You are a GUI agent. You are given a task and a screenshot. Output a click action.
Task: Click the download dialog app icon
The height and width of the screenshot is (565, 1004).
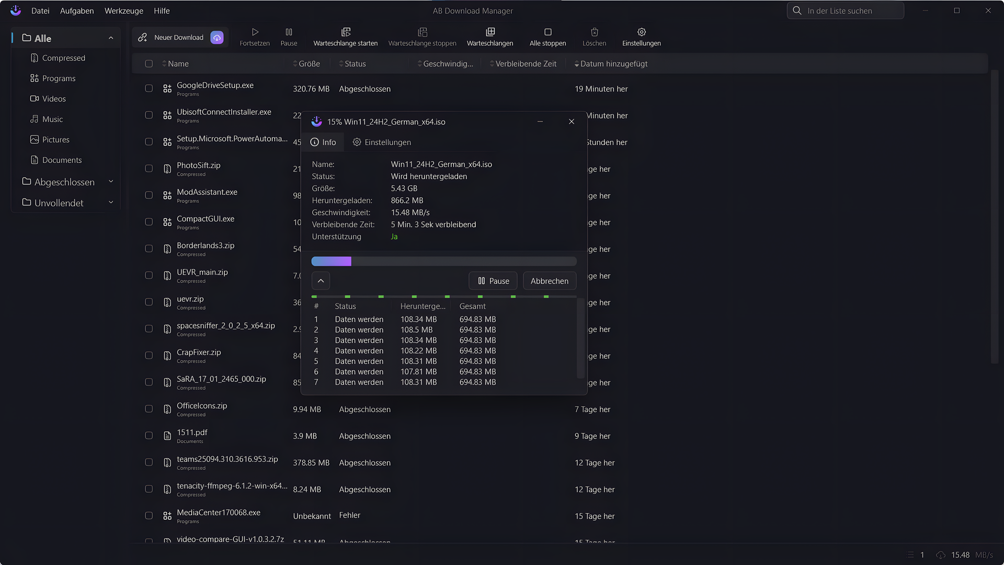click(316, 121)
